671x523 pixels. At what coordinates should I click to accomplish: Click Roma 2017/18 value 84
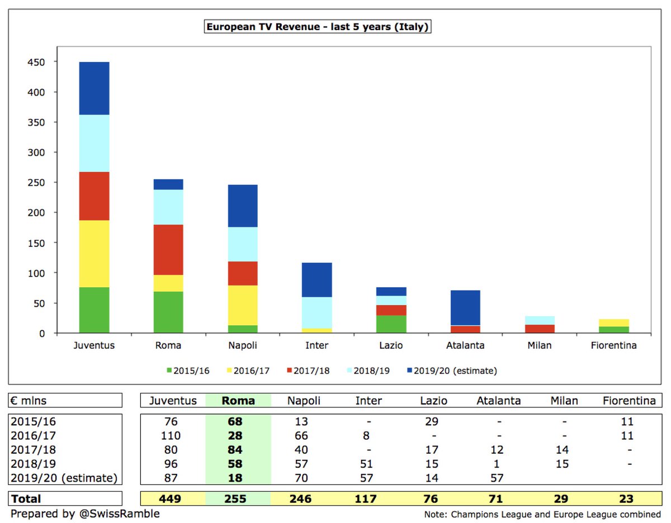pos(235,449)
